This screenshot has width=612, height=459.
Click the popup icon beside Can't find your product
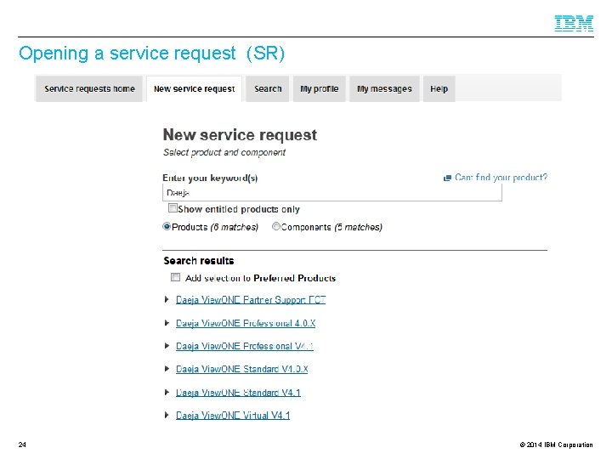[x=447, y=178]
